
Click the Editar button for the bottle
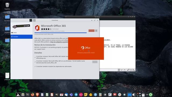[95, 62]
